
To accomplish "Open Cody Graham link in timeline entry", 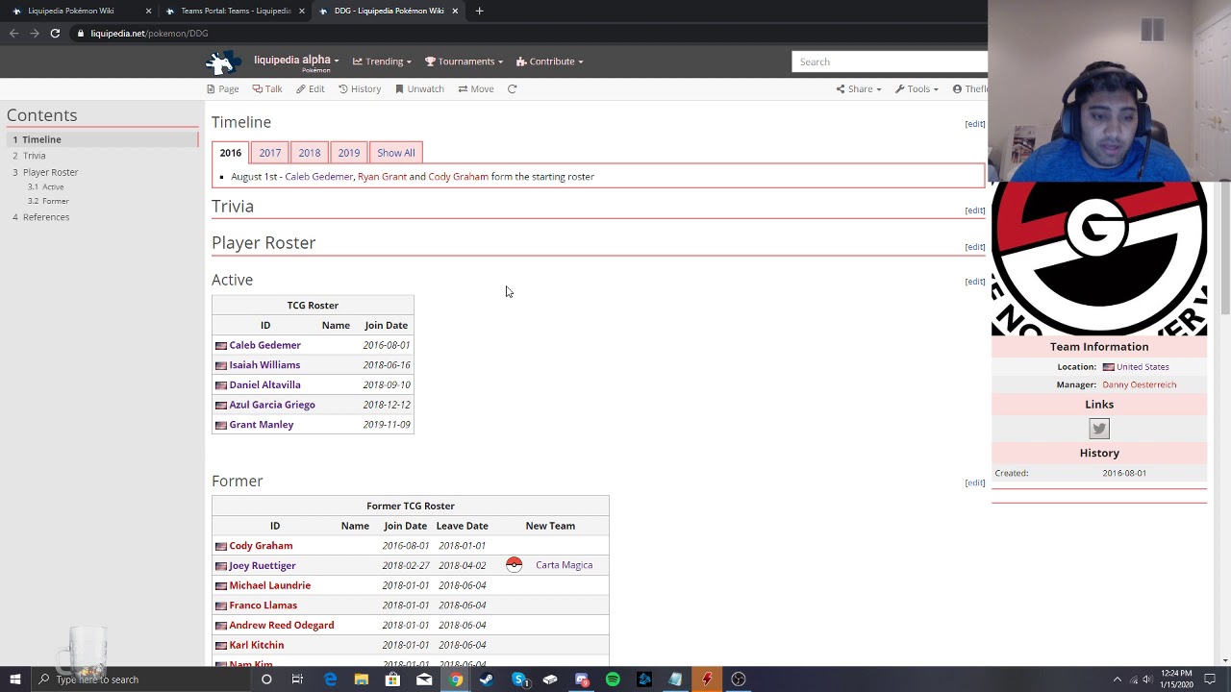I will point(458,177).
